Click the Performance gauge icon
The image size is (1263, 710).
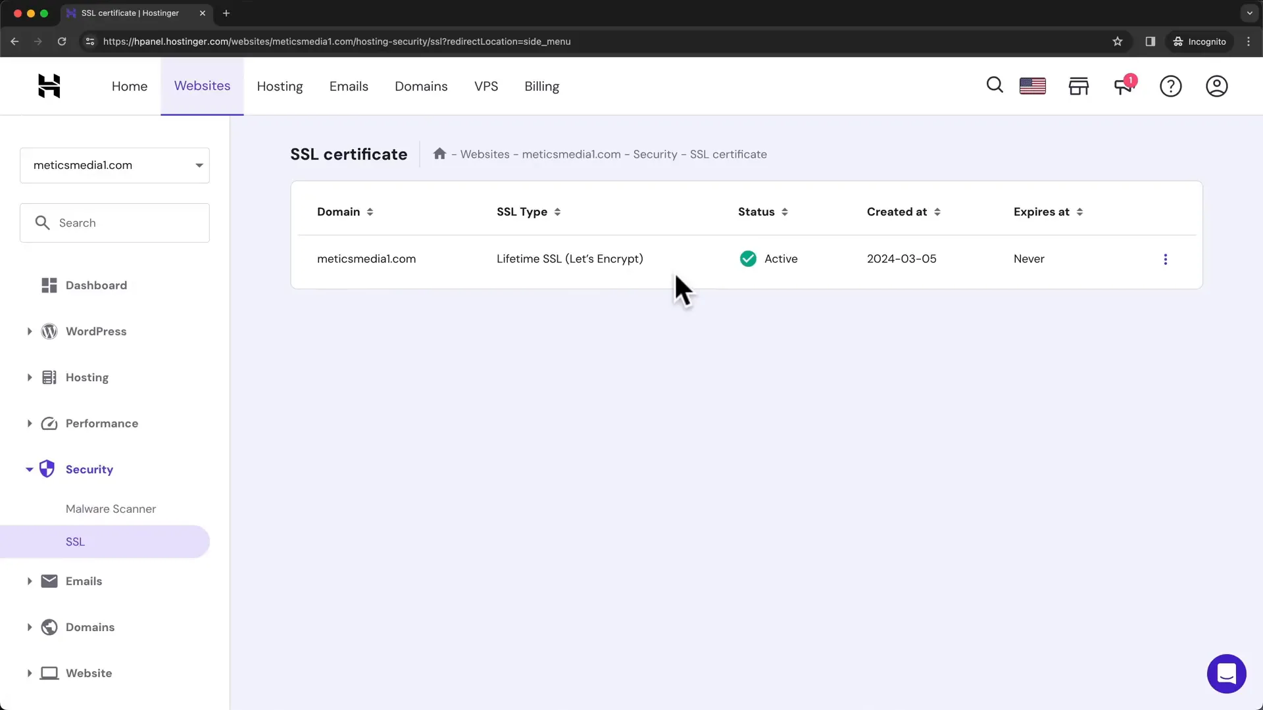[x=49, y=423]
